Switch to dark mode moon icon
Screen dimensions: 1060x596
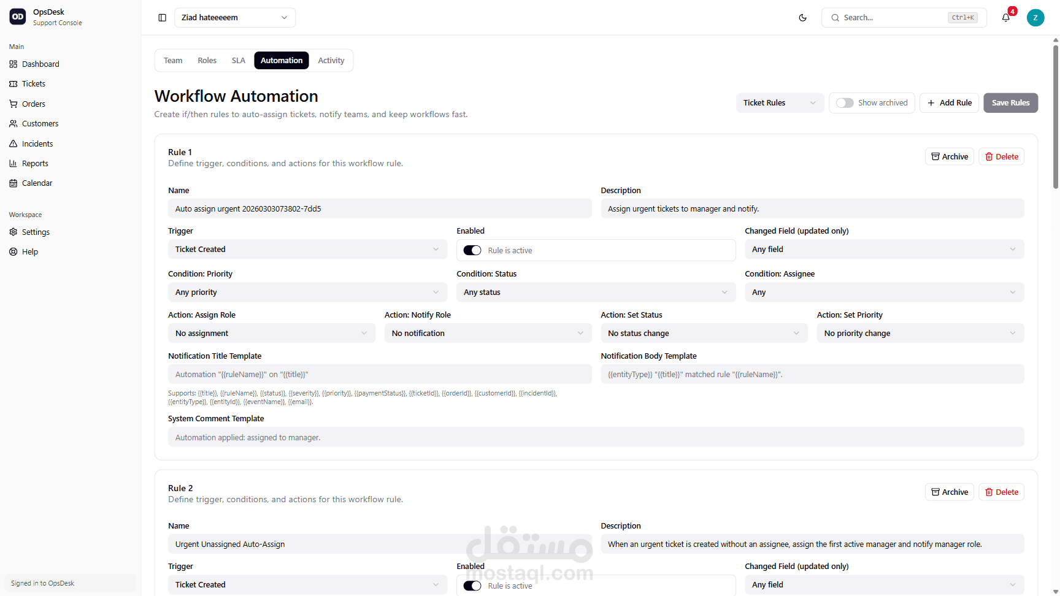coord(802,18)
